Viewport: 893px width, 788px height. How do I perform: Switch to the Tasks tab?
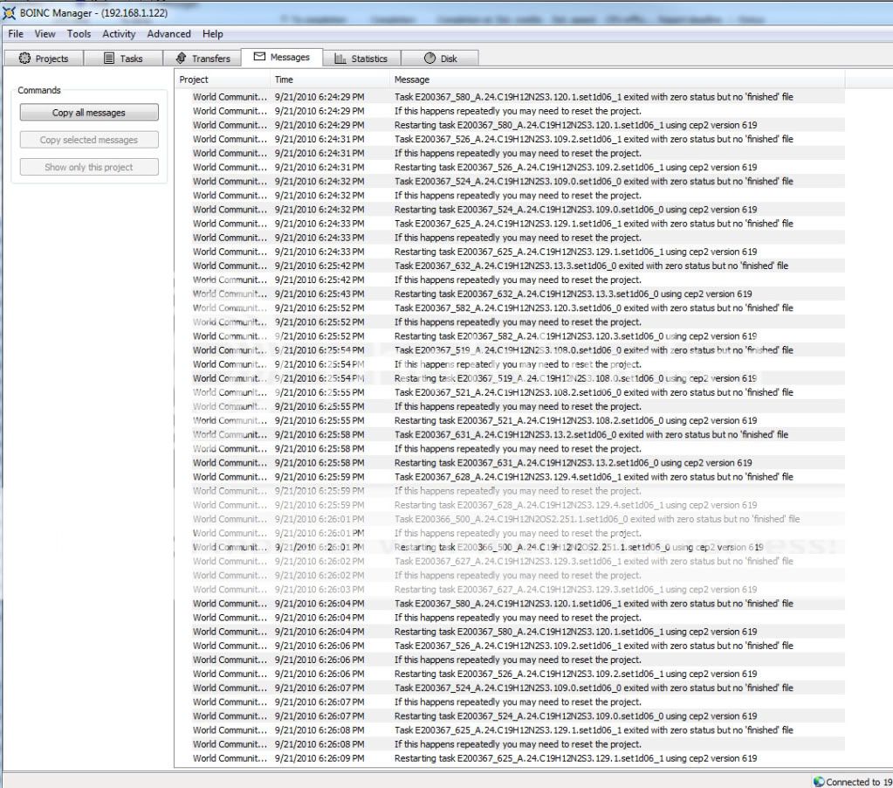click(x=123, y=59)
